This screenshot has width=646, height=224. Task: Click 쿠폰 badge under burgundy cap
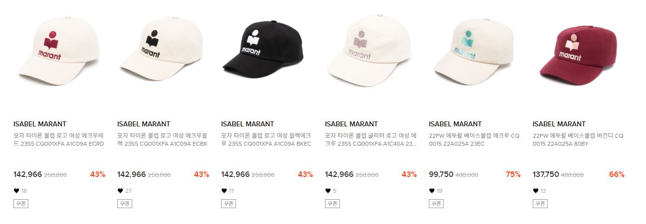coord(540,203)
